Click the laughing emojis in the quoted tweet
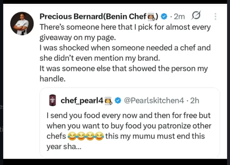This screenshot has width=230, height=165. [85, 136]
